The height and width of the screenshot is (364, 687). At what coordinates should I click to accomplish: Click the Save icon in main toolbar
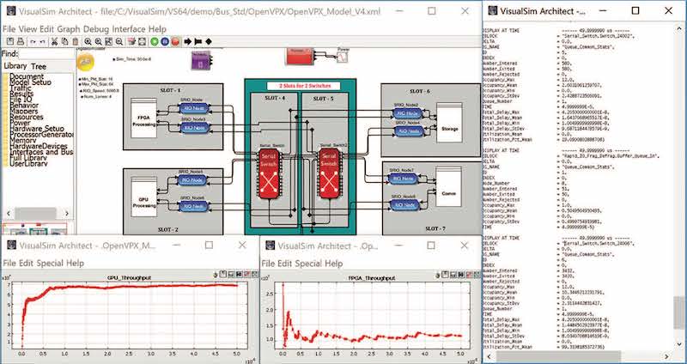point(9,41)
